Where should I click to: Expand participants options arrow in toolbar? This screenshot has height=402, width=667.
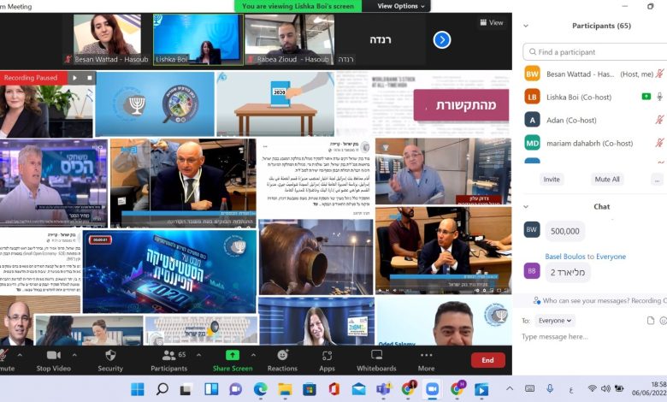coord(198,355)
